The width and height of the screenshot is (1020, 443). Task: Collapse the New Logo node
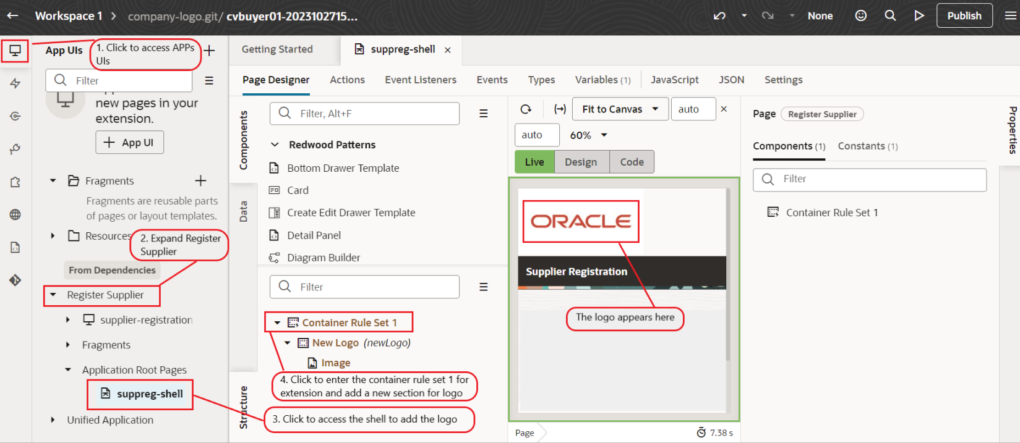pyautogui.click(x=288, y=342)
